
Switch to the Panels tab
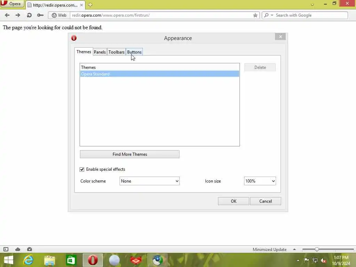100,52
